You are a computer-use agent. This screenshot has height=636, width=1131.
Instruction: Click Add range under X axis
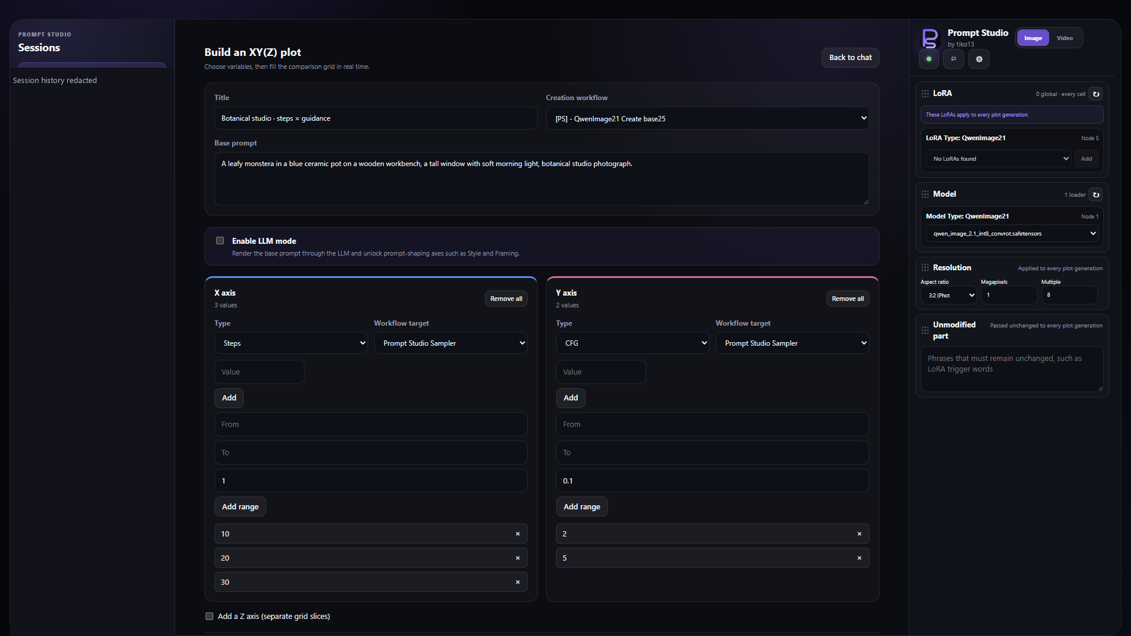pyautogui.click(x=240, y=507)
